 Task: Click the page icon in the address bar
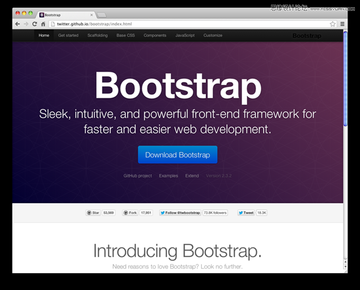click(53, 24)
